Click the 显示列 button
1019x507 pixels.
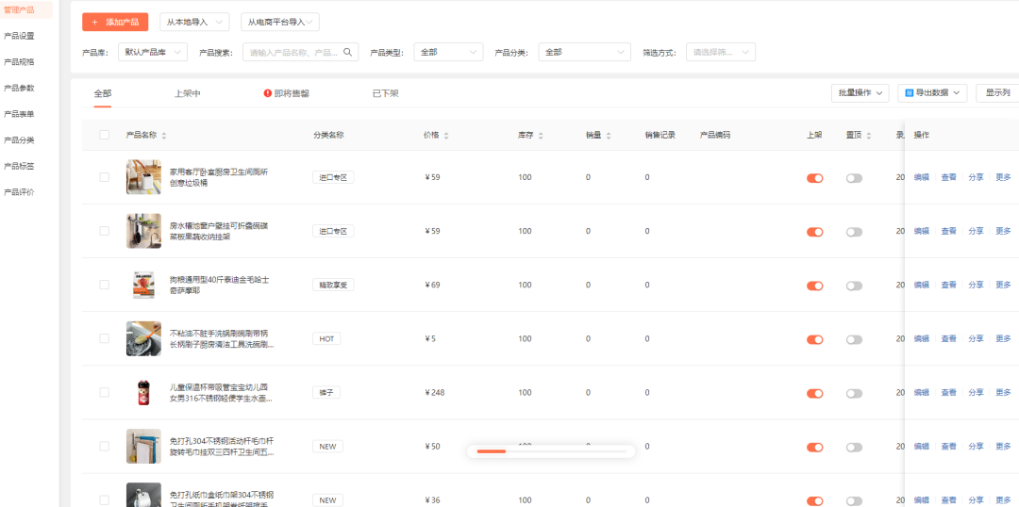pyautogui.click(x=997, y=93)
